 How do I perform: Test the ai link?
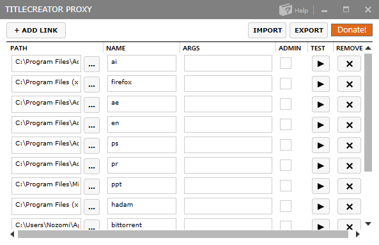point(320,64)
